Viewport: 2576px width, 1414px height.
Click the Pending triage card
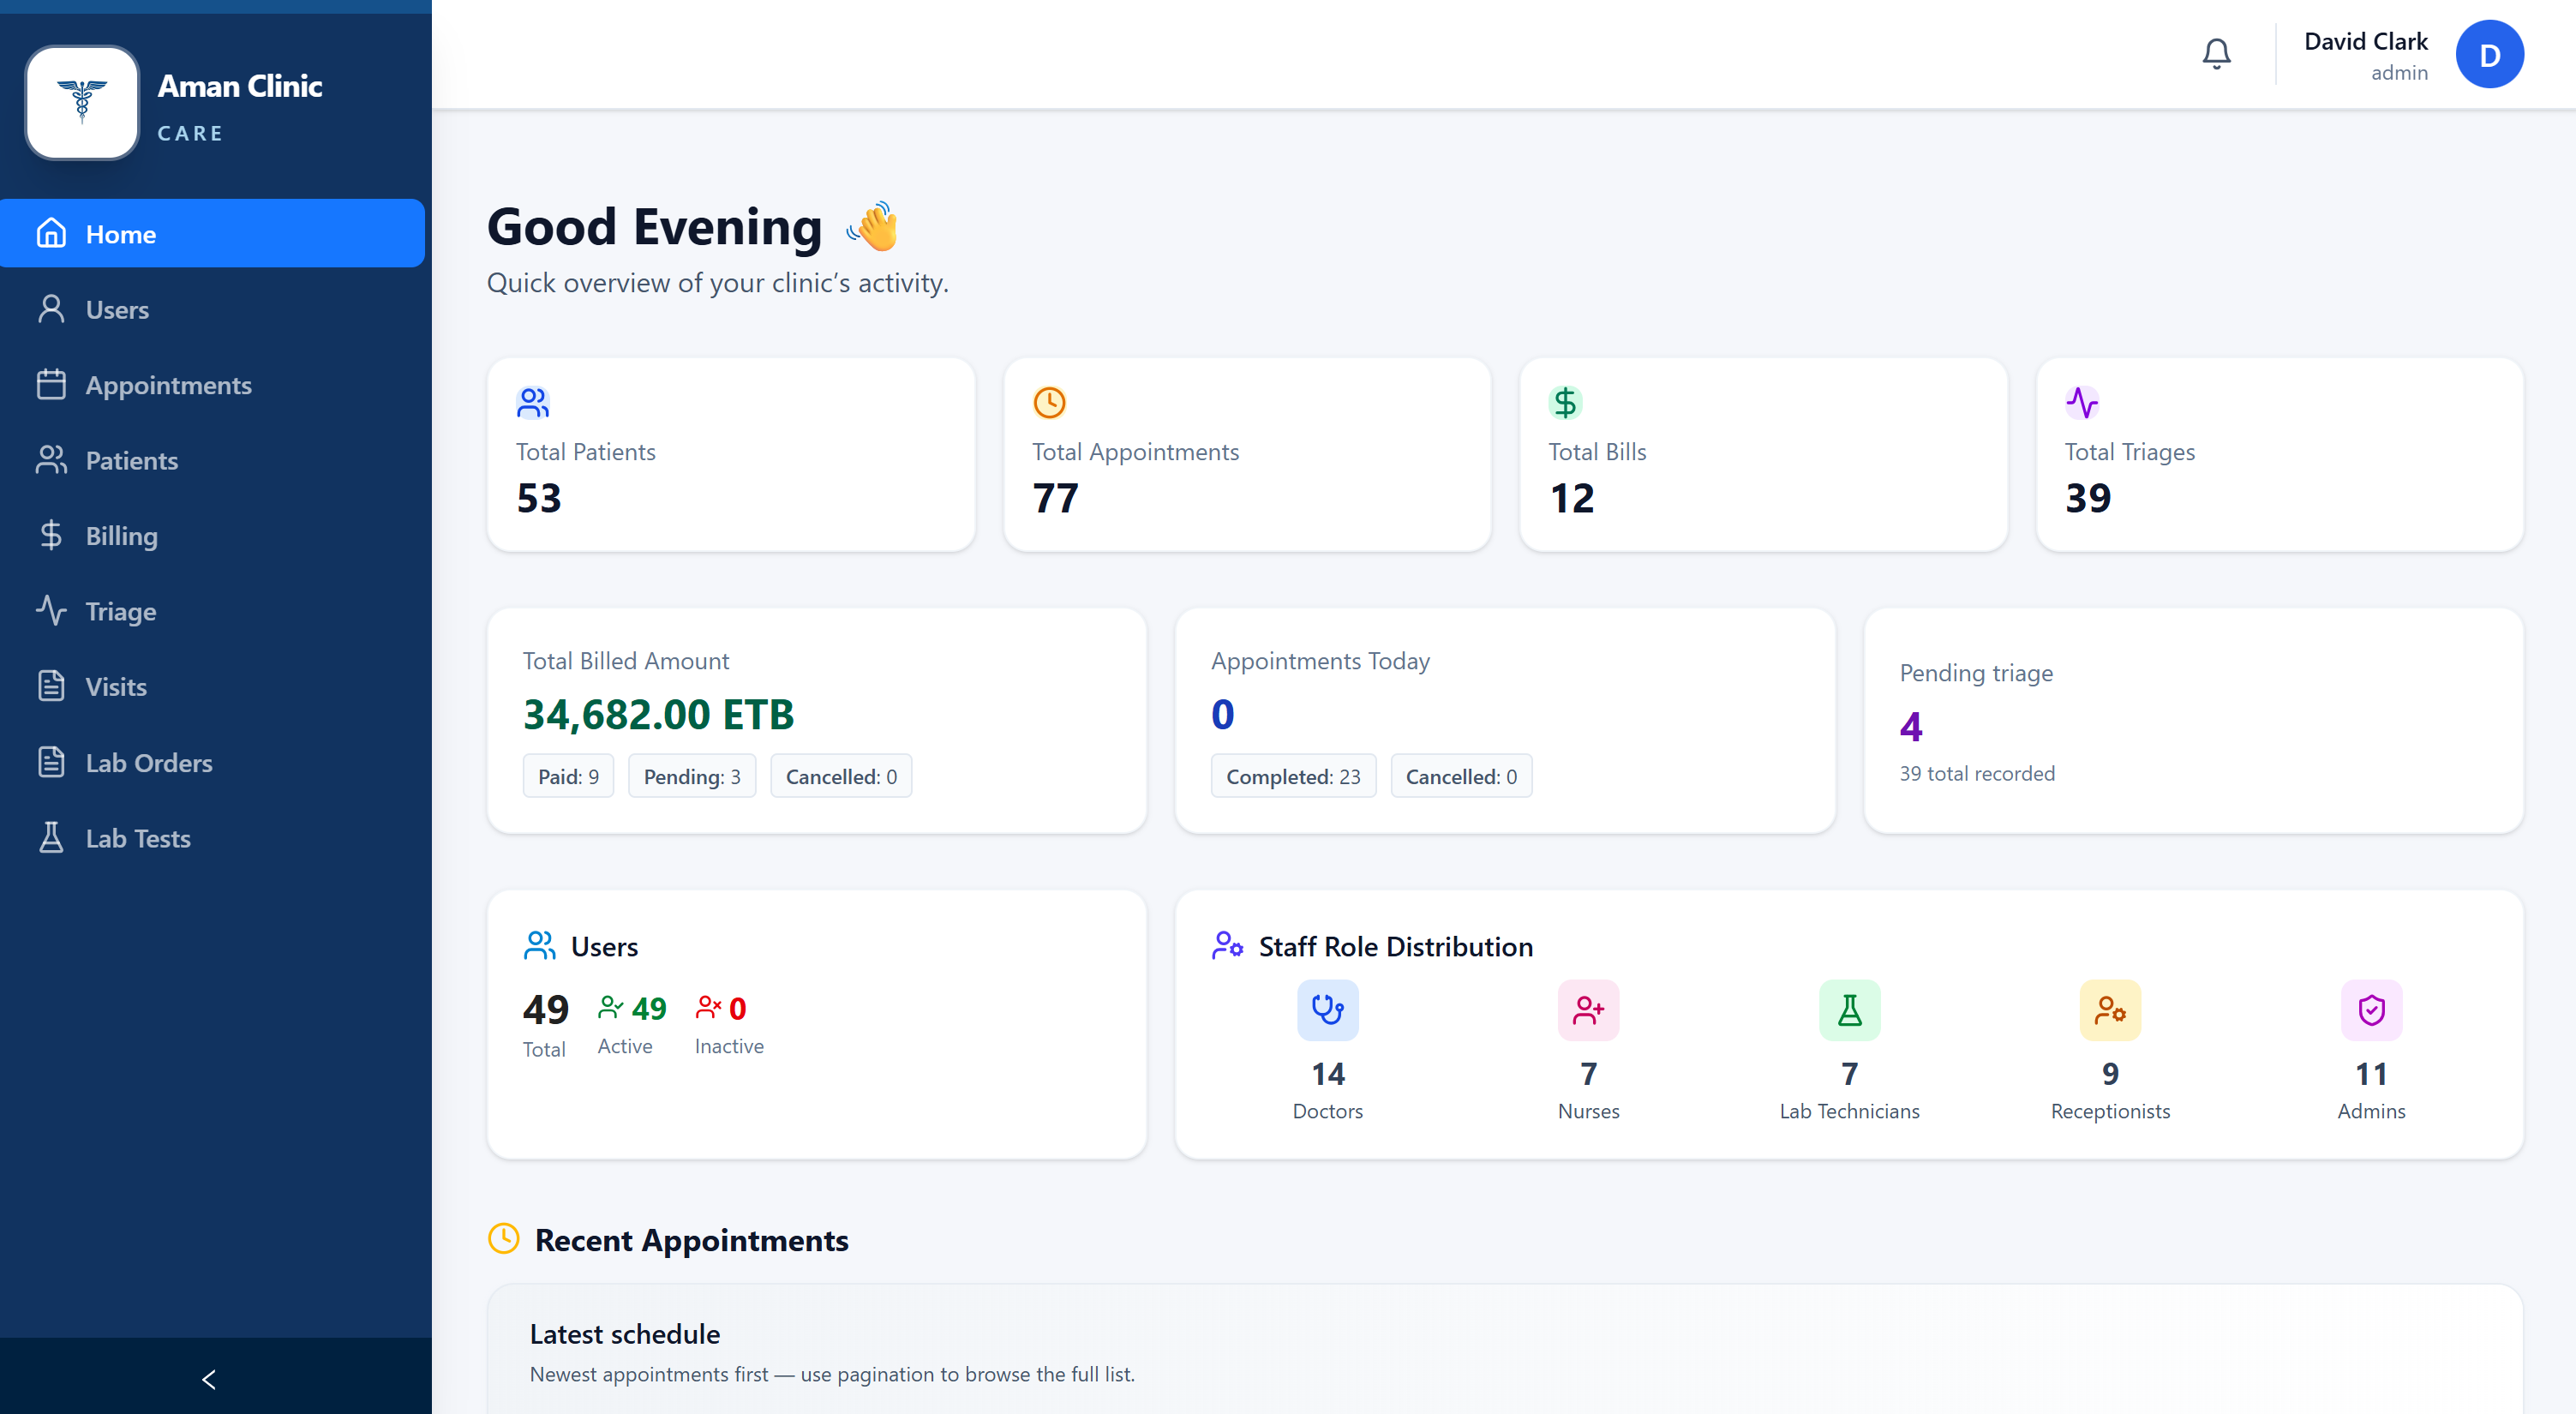pyautogui.click(x=2193, y=721)
